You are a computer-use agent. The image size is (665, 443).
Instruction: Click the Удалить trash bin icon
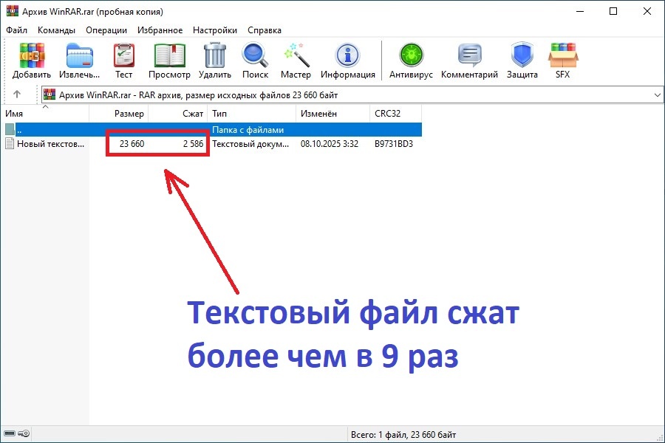pyautogui.click(x=215, y=55)
